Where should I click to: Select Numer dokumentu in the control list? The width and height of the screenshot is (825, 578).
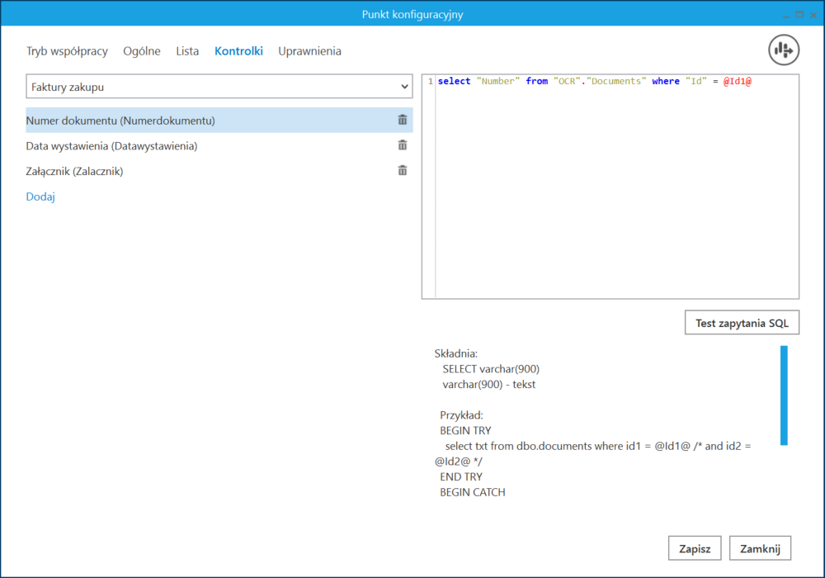[x=120, y=121]
